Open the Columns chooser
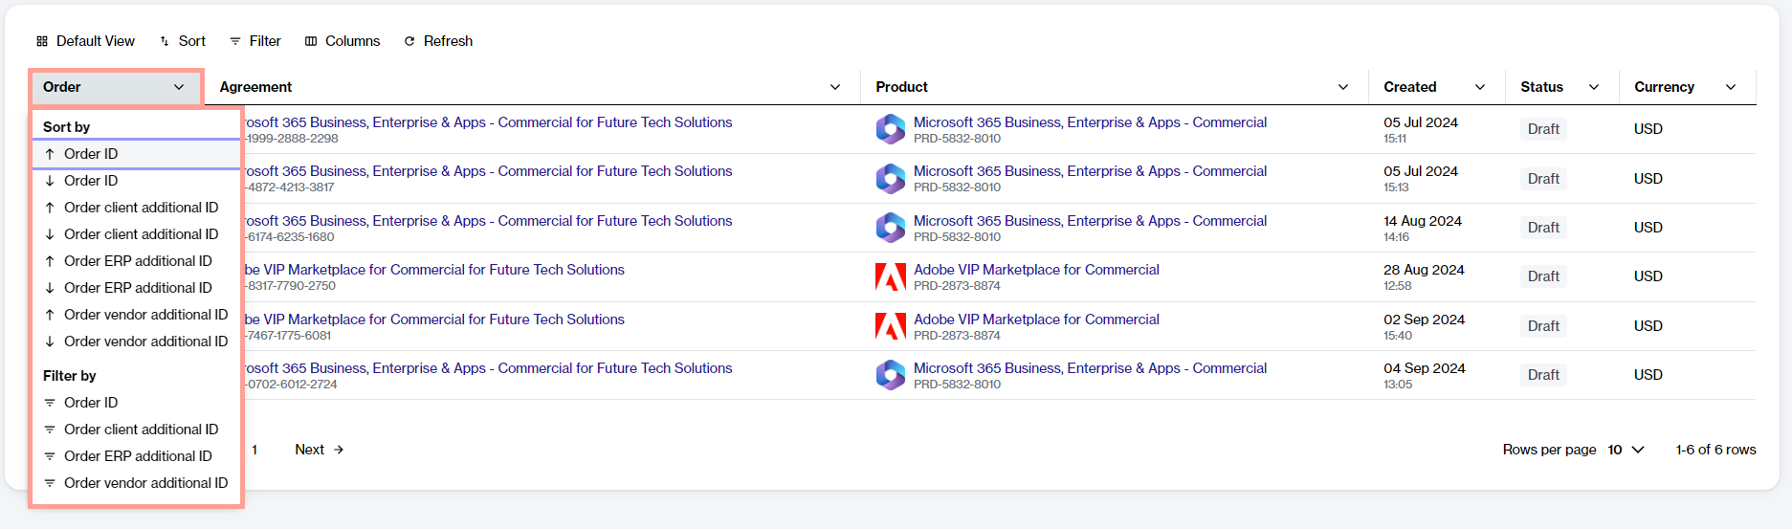 pyautogui.click(x=343, y=41)
